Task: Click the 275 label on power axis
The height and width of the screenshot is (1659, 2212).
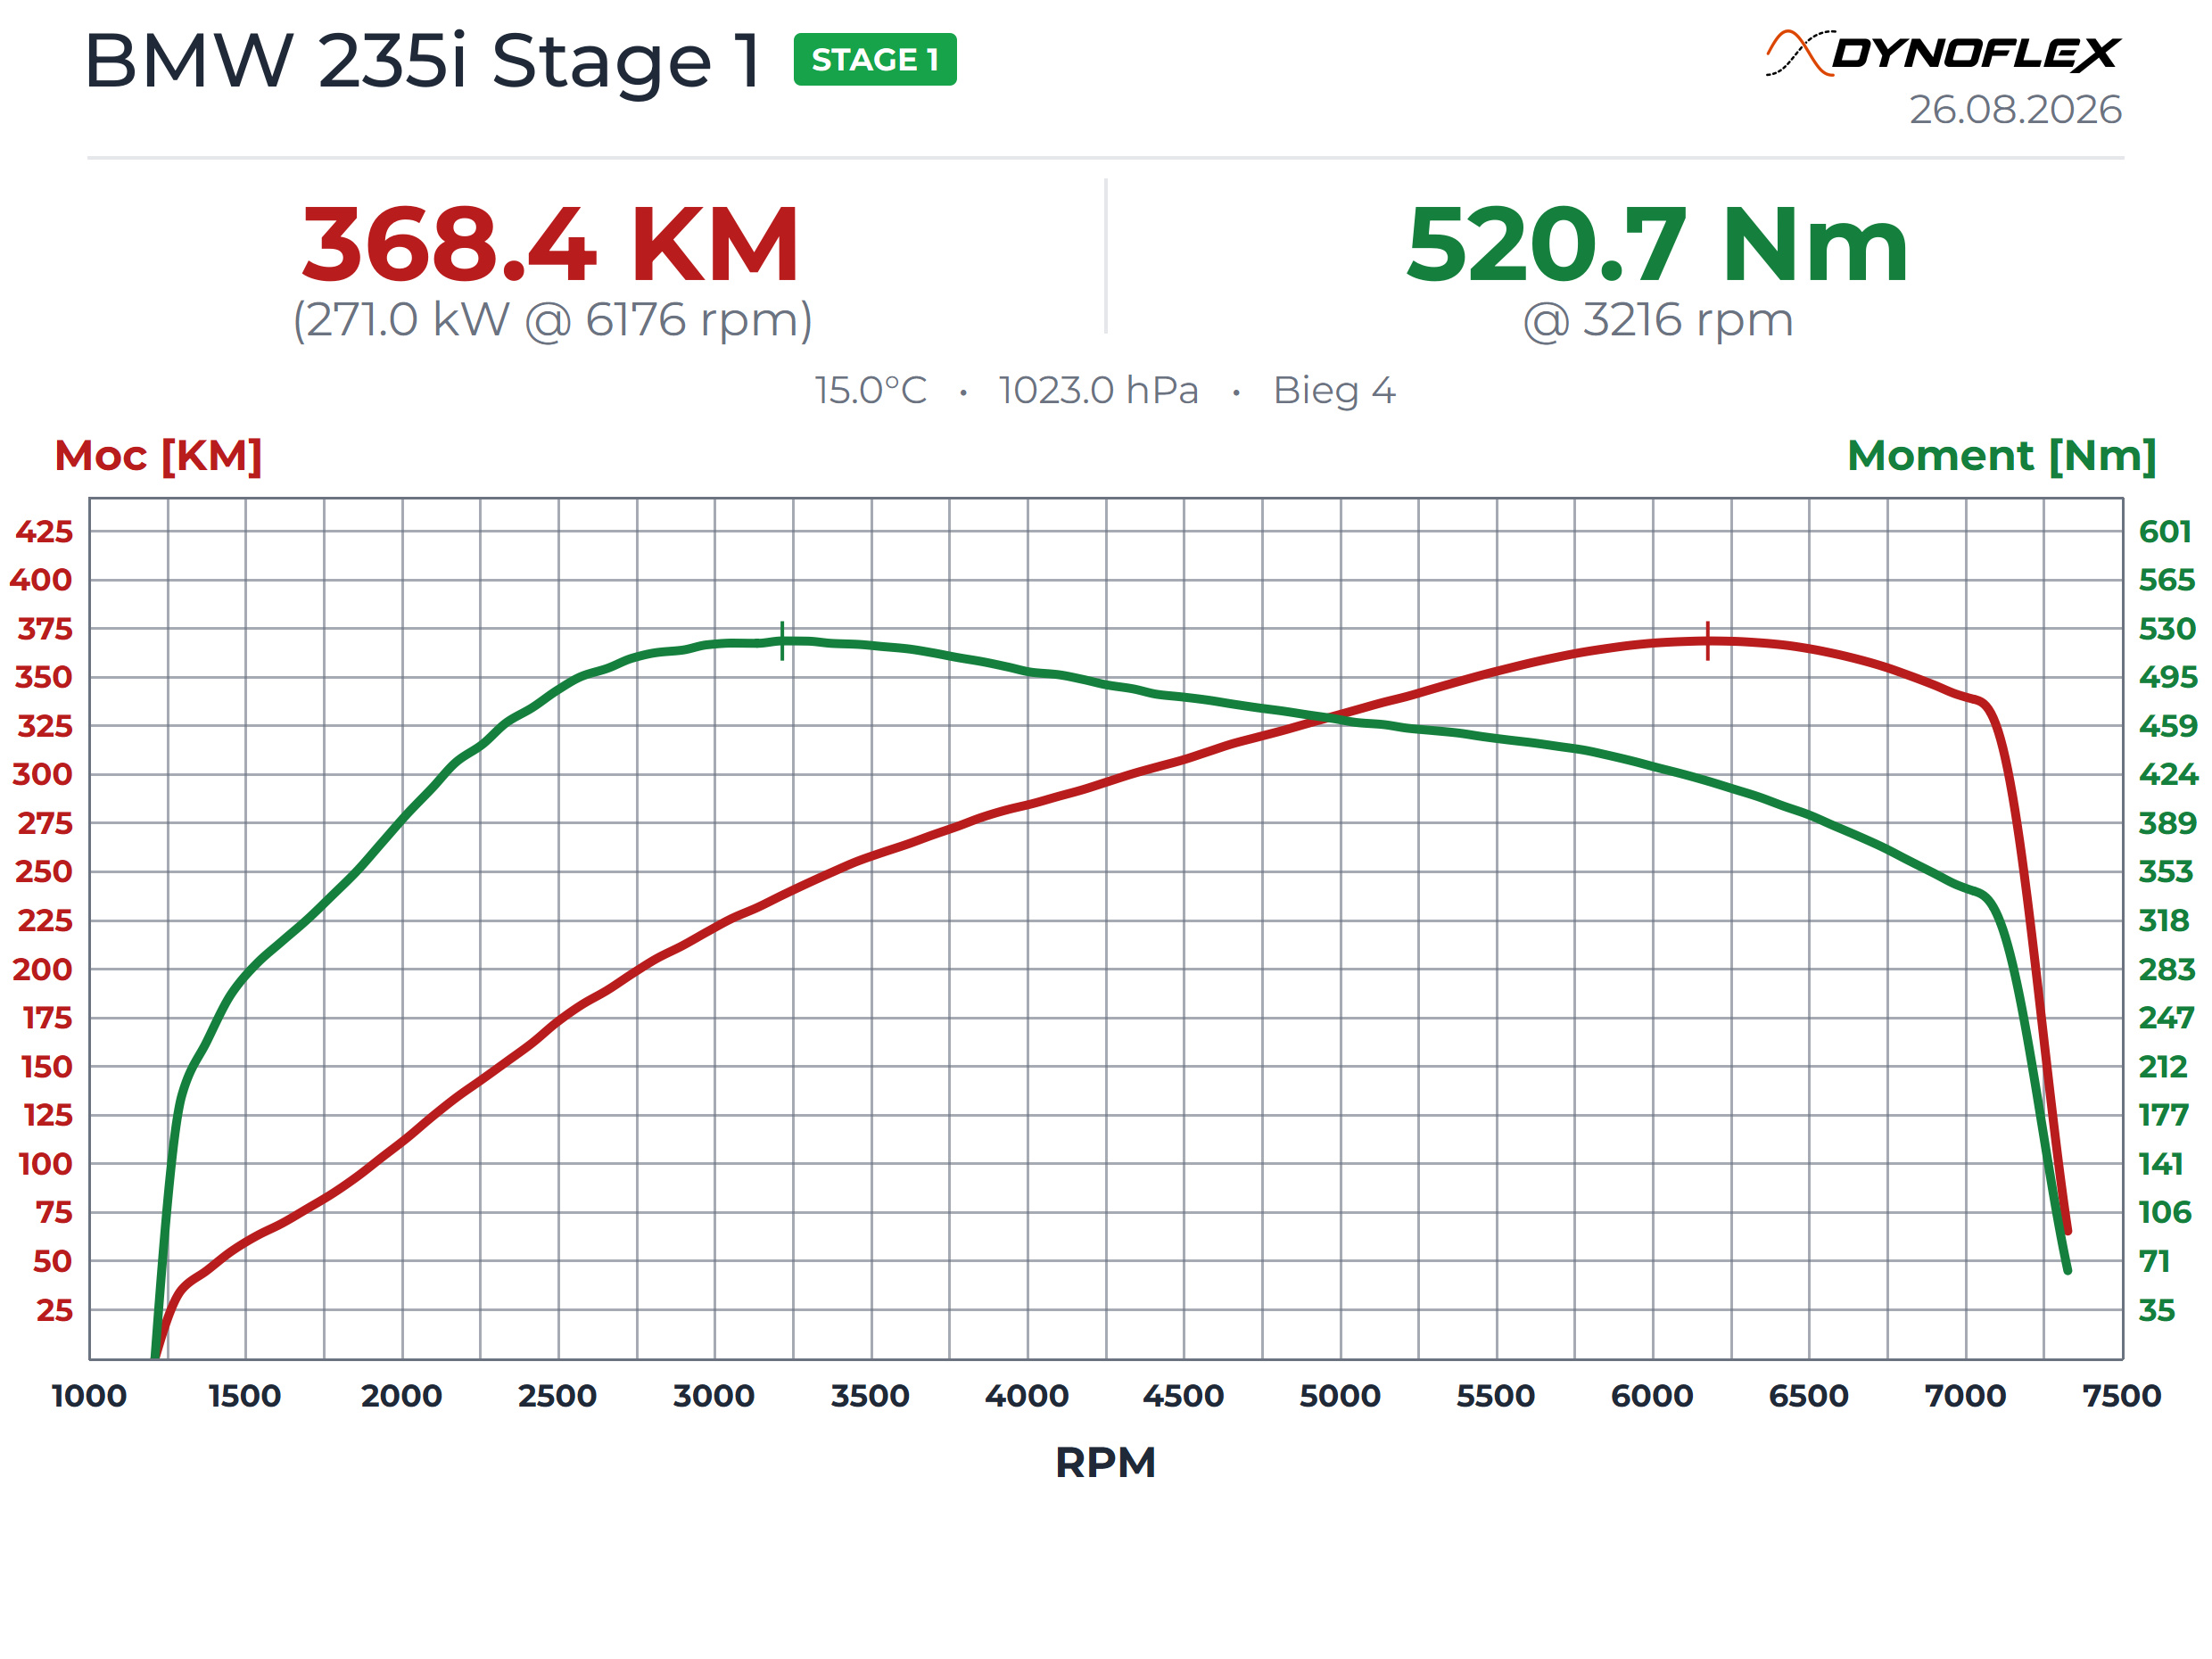Action: (45, 824)
